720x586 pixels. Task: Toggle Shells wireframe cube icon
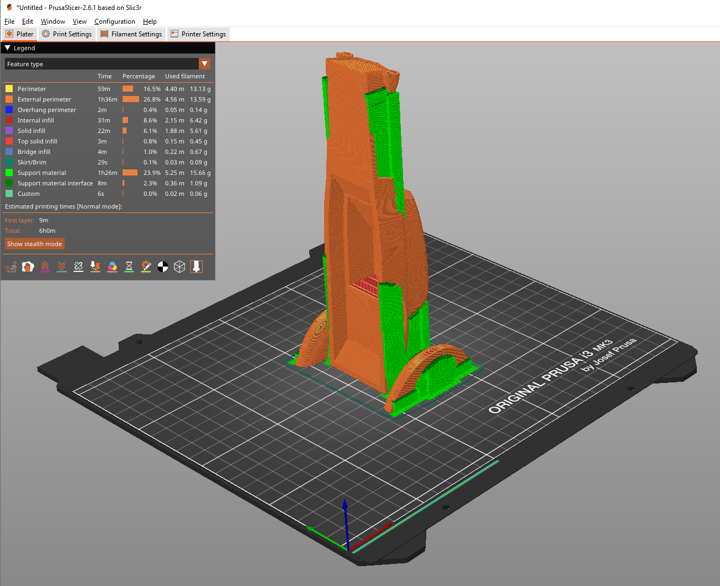point(179,267)
